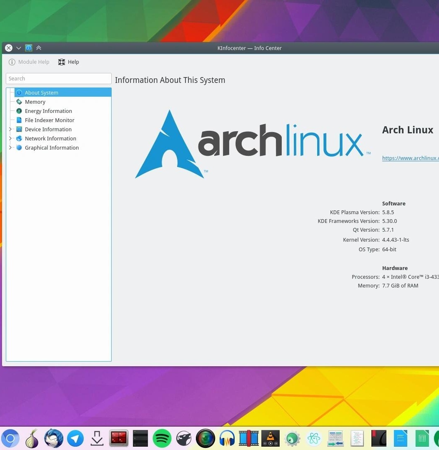This screenshot has width=439, height=450.
Task: Click the Module Help button
Action: point(29,62)
